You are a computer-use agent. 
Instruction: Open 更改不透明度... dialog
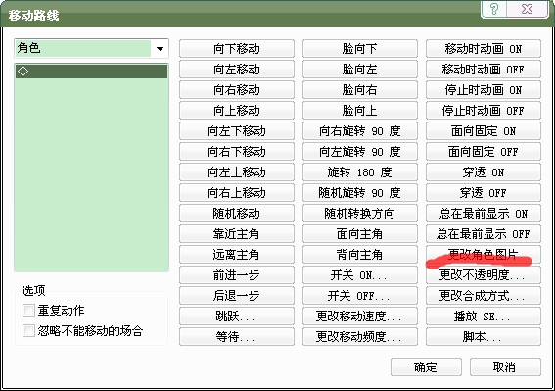[x=484, y=274]
